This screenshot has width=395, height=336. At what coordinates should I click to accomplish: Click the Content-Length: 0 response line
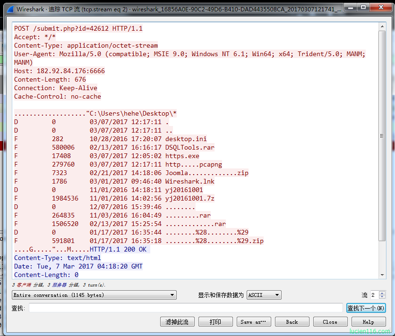[x=46, y=275]
